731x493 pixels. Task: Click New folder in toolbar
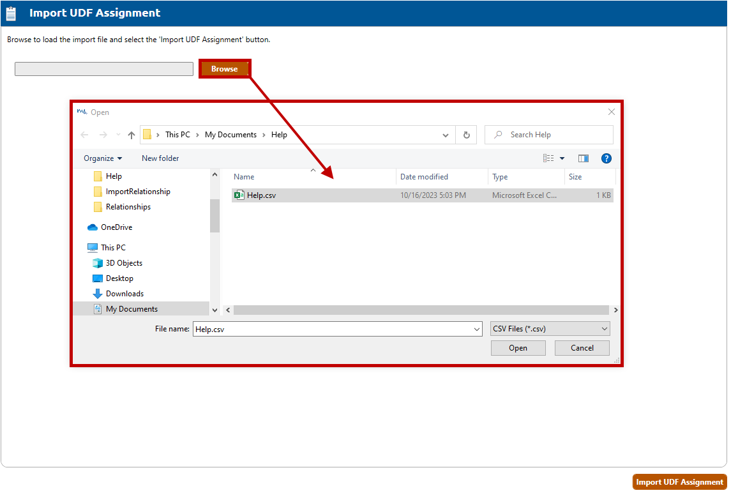[x=160, y=158]
